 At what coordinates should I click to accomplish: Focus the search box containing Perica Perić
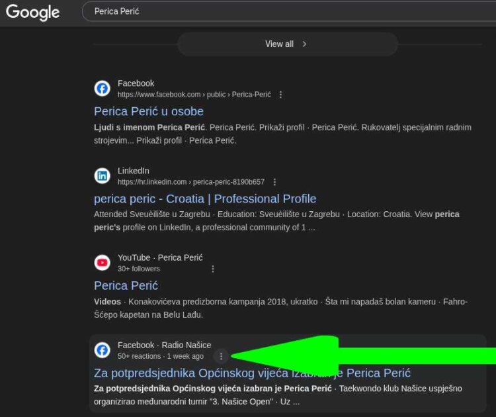pos(289,12)
